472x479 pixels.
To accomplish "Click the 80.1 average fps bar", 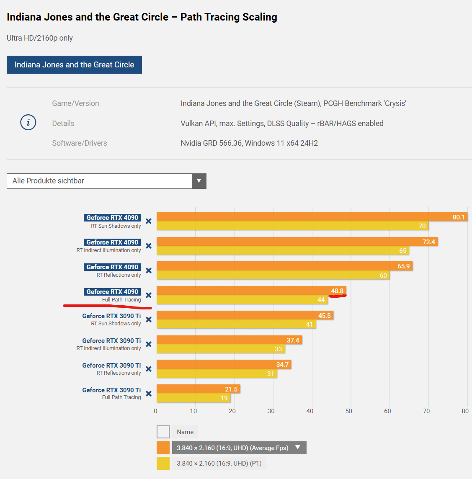I will pos(312,217).
